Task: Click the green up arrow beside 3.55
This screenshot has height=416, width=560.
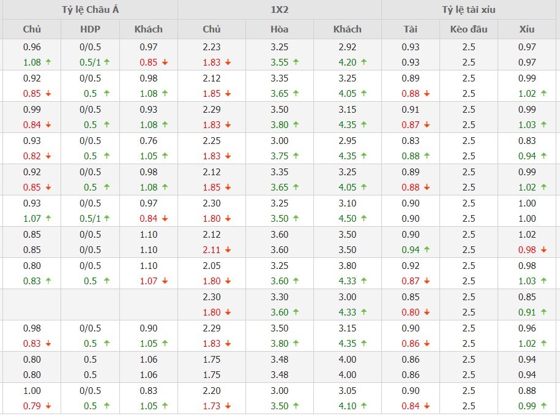Action: [296, 62]
